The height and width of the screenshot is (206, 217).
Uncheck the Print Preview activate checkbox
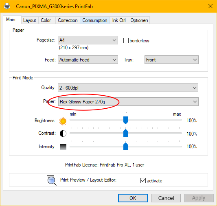(x=143, y=180)
